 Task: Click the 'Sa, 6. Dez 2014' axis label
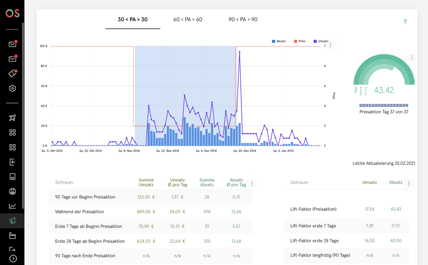[x=206, y=151]
